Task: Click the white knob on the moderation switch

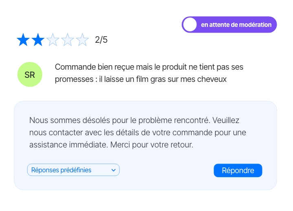Action: point(190,25)
